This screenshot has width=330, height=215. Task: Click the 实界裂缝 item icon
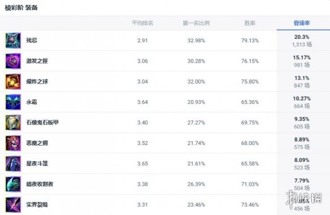pos(13,204)
